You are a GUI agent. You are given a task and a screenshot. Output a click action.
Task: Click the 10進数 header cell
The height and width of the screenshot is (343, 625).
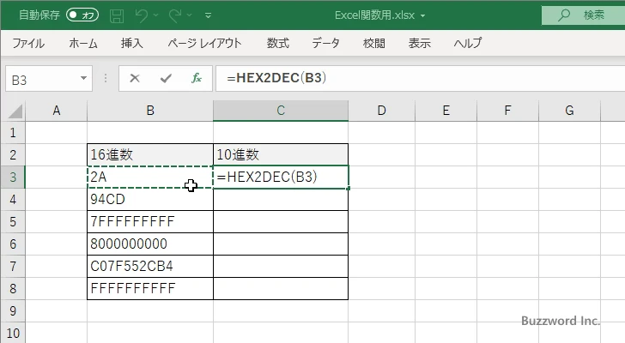(281, 154)
